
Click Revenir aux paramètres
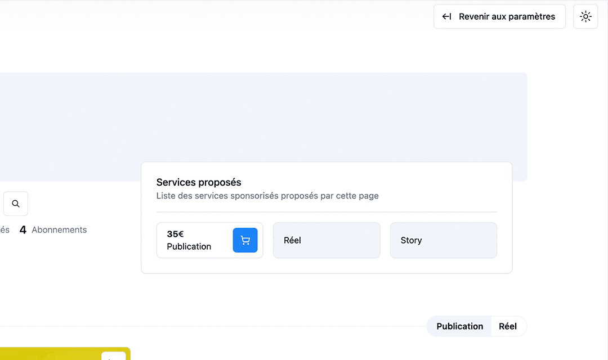point(499,16)
